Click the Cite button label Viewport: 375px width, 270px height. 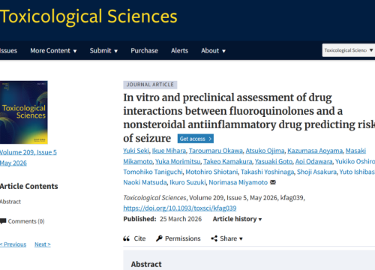(x=139, y=238)
